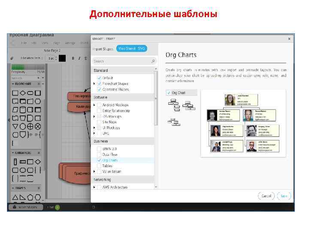Open the Arrange menu
The width and height of the screenshot is (309, 231).
[x=70, y=43]
